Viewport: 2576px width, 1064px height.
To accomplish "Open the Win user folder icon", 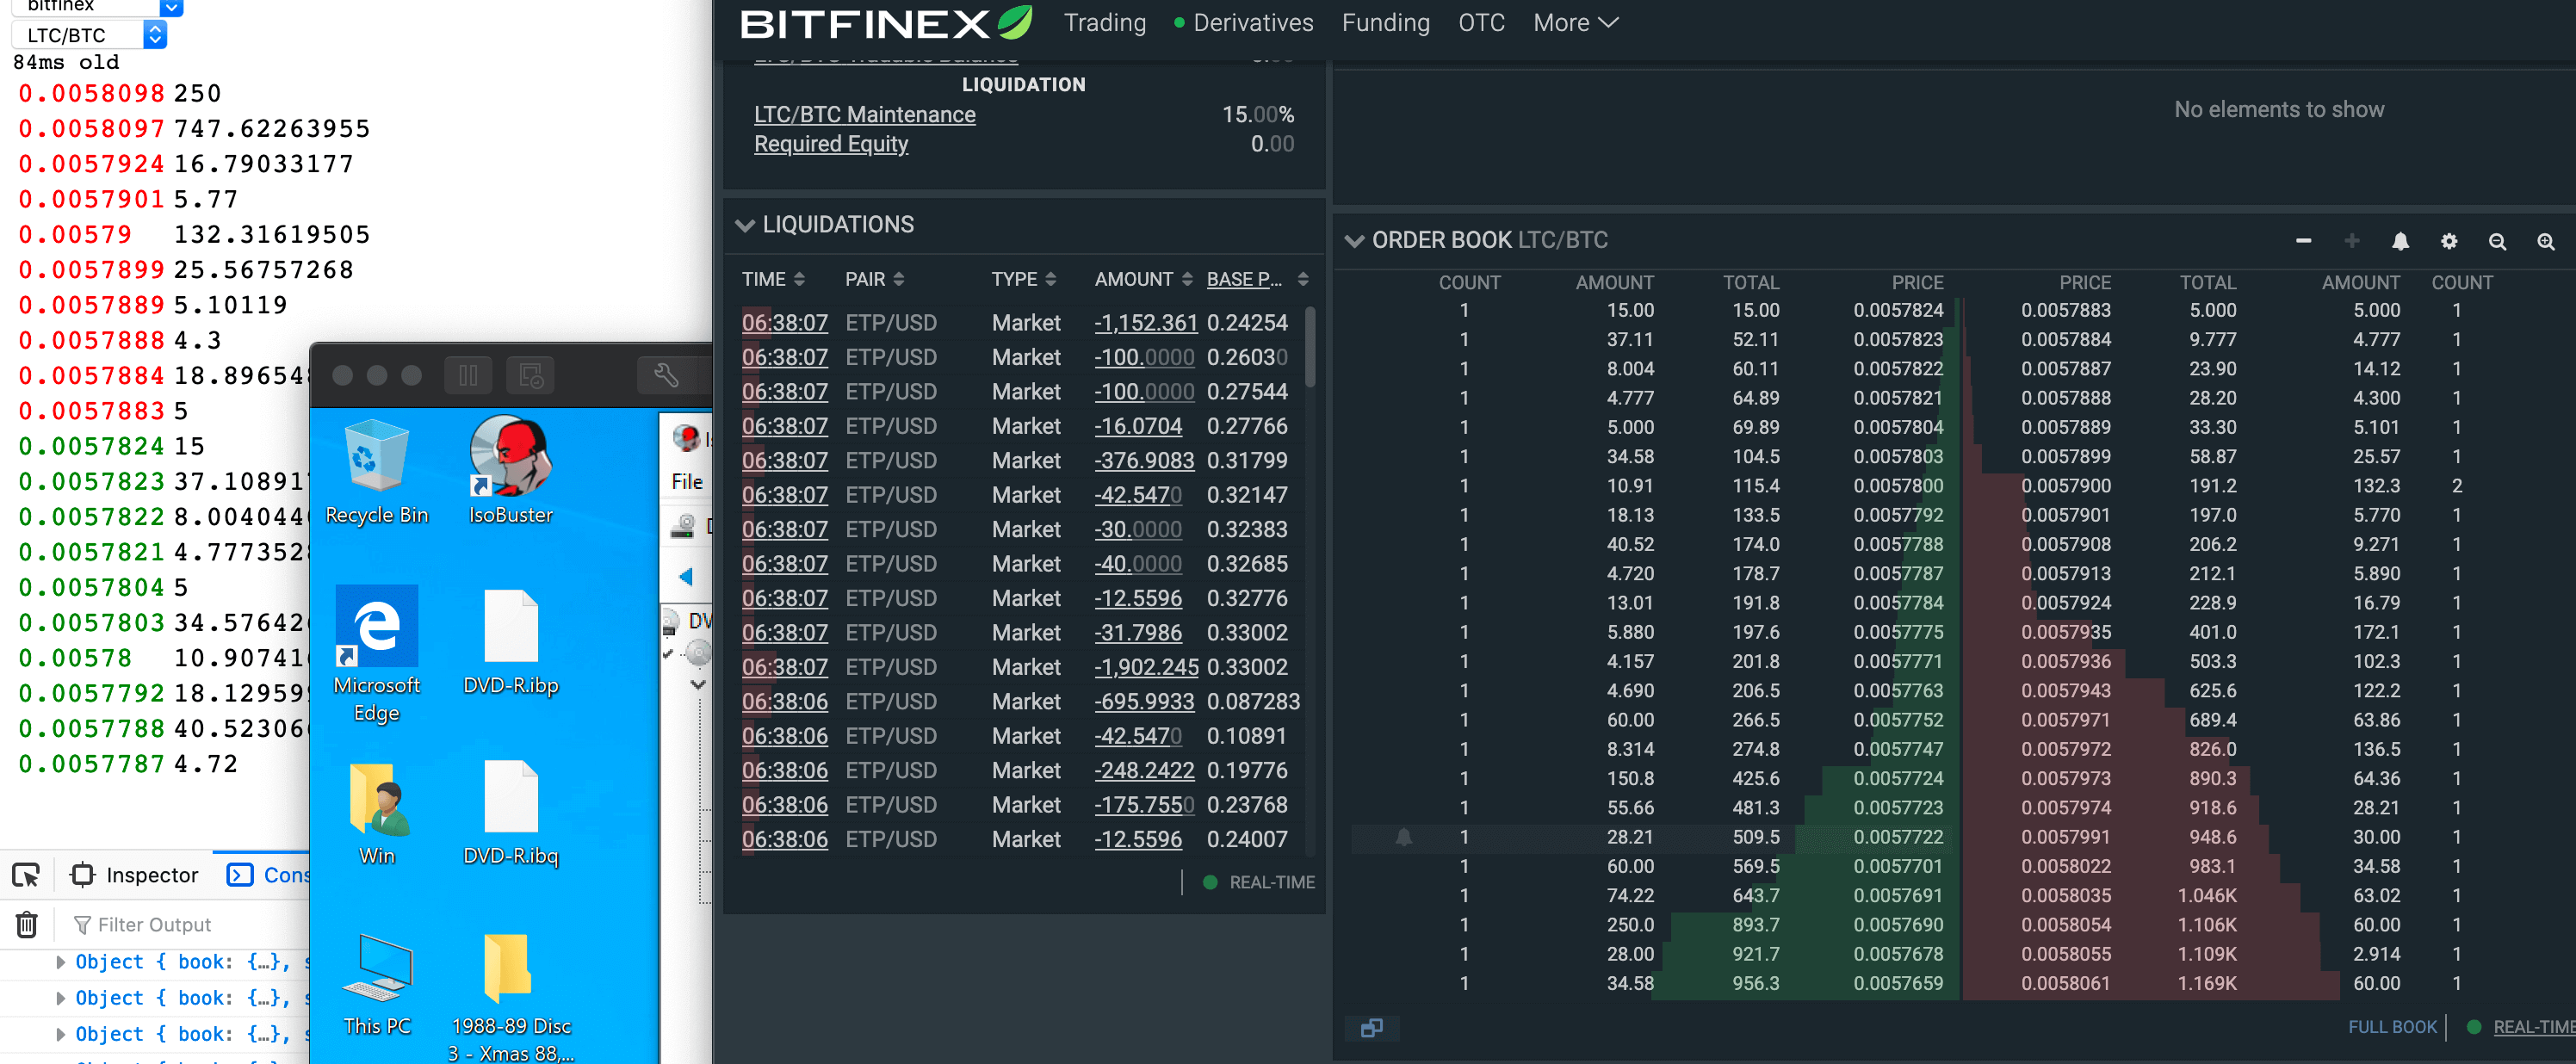I will (377, 813).
